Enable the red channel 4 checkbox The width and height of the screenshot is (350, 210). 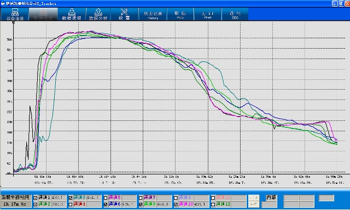[x=71, y=205]
